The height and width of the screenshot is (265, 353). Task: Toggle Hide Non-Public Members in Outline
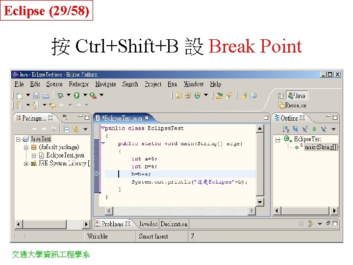(314, 129)
